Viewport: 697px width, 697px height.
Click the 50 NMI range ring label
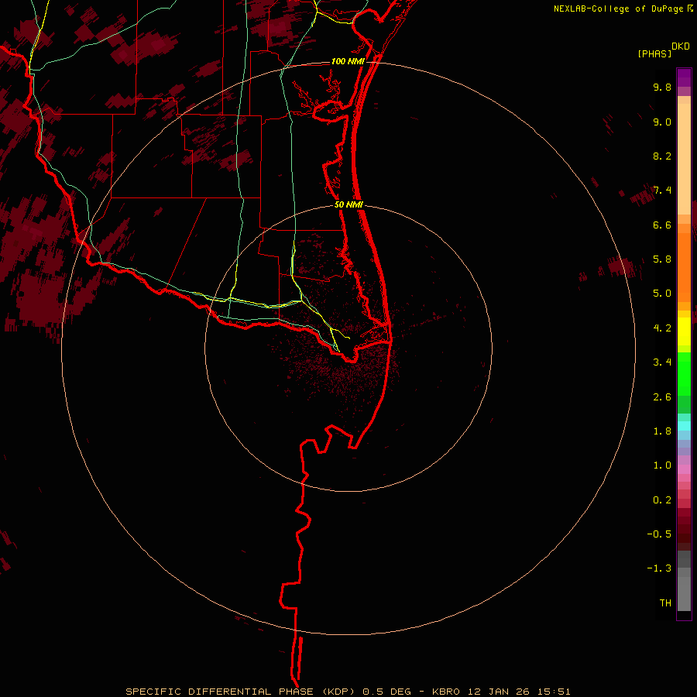349,204
